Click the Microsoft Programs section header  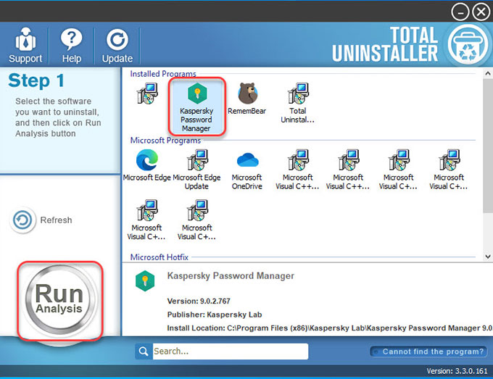[166, 140]
